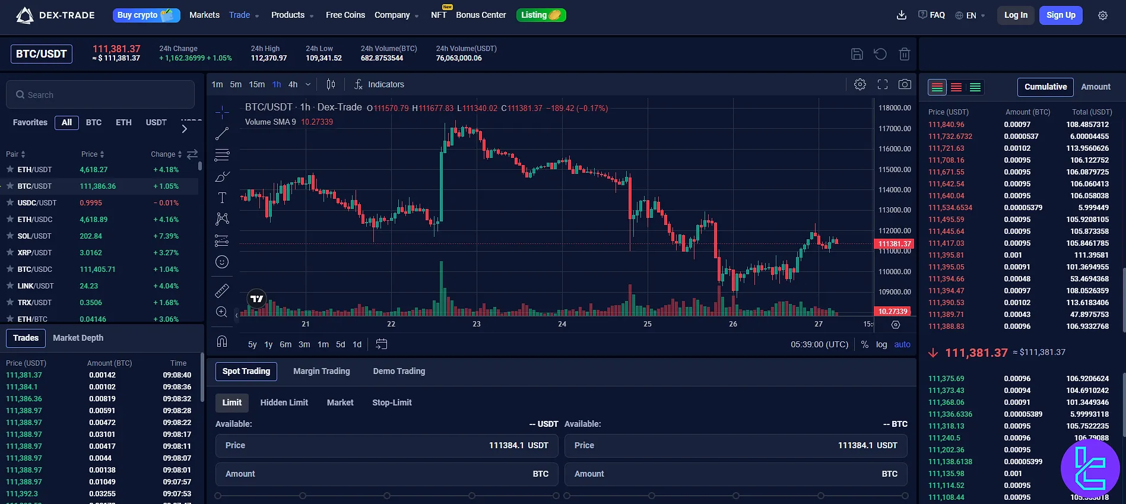This screenshot has height=504, width=1126.
Task: Click the download app icon
Action: [x=902, y=15]
